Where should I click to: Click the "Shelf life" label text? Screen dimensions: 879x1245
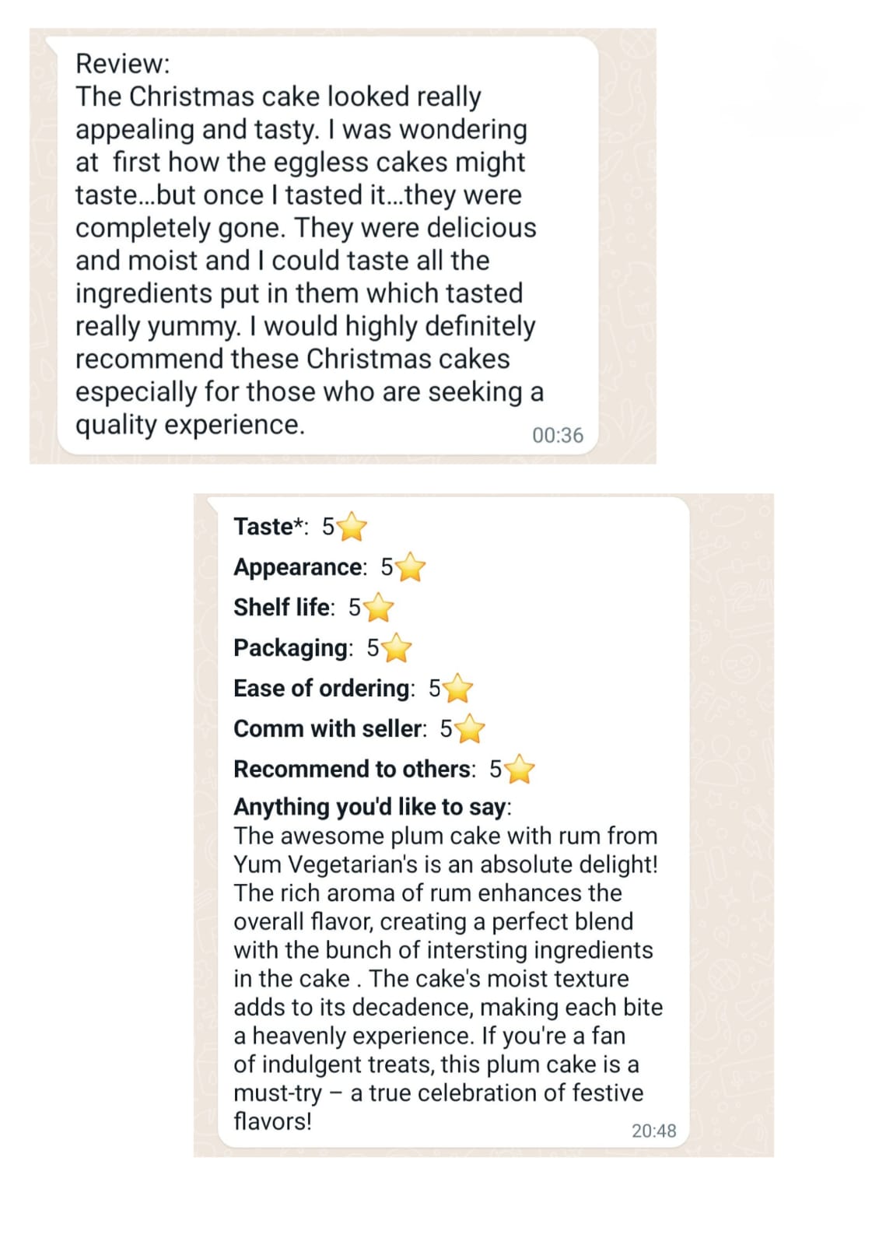(x=282, y=607)
